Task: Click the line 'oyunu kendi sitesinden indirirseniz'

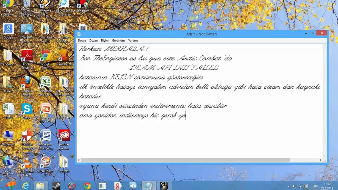Action: 153,106
